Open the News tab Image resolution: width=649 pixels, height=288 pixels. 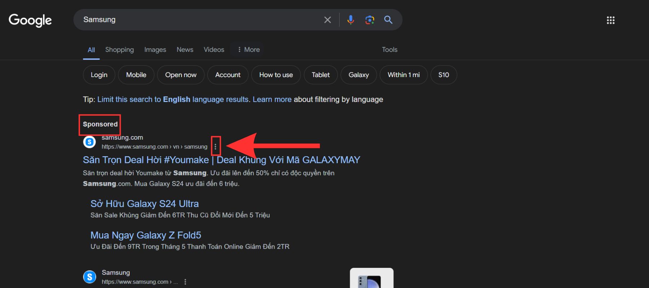point(185,50)
